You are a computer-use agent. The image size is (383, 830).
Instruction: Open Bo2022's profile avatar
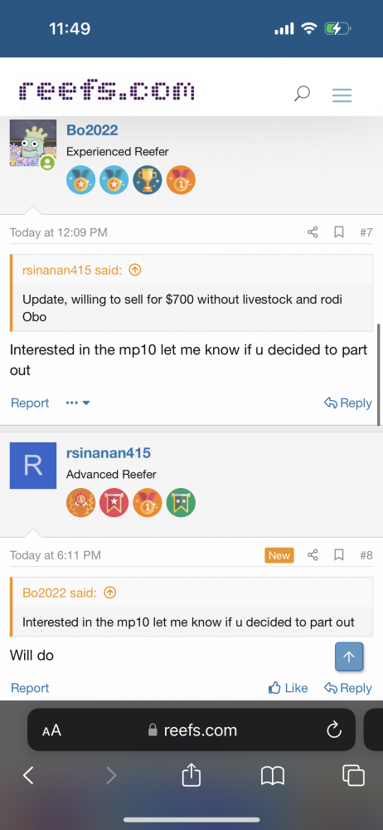33,143
